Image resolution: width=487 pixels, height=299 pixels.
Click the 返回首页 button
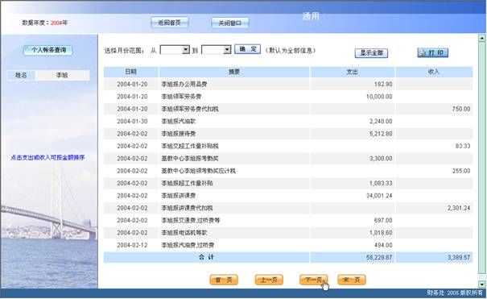pyautogui.click(x=170, y=23)
